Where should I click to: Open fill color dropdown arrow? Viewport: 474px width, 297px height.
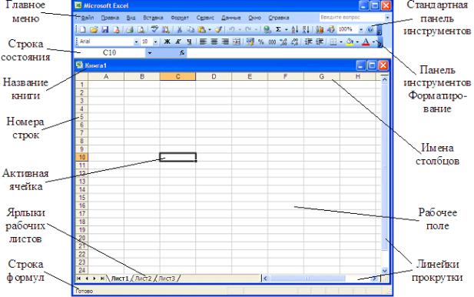click(x=357, y=42)
